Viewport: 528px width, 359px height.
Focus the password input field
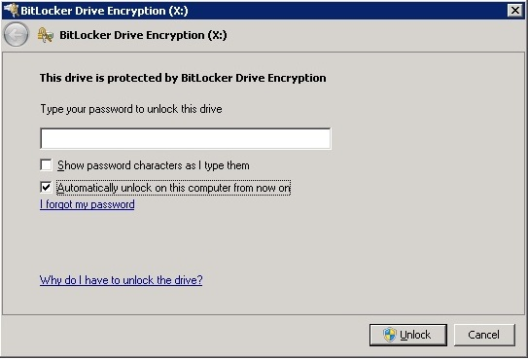pyautogui.click(x=186, y=138)
